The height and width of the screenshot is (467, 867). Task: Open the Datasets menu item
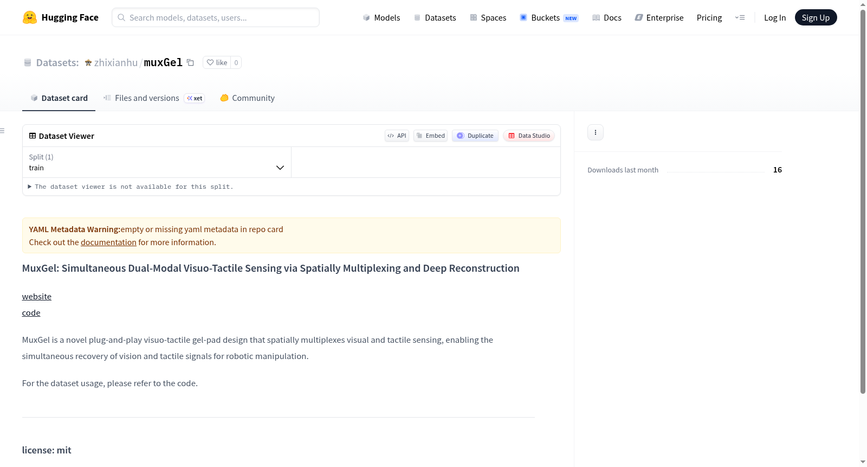click(435, 18)
